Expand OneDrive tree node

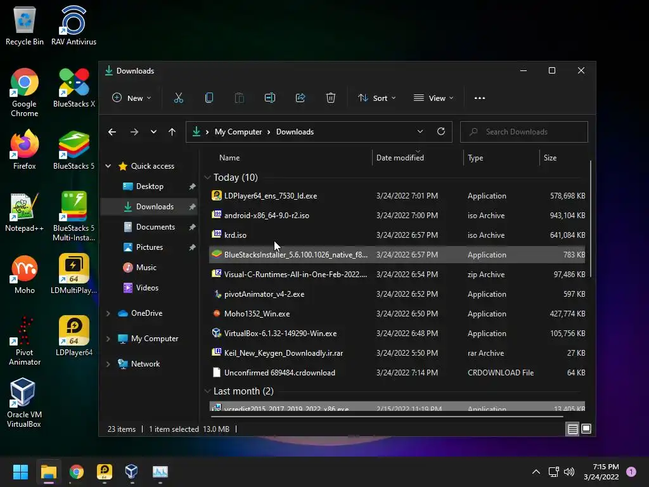point(108,313)
